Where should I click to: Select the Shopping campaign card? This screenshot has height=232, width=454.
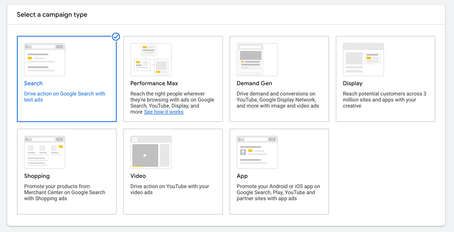67,171
